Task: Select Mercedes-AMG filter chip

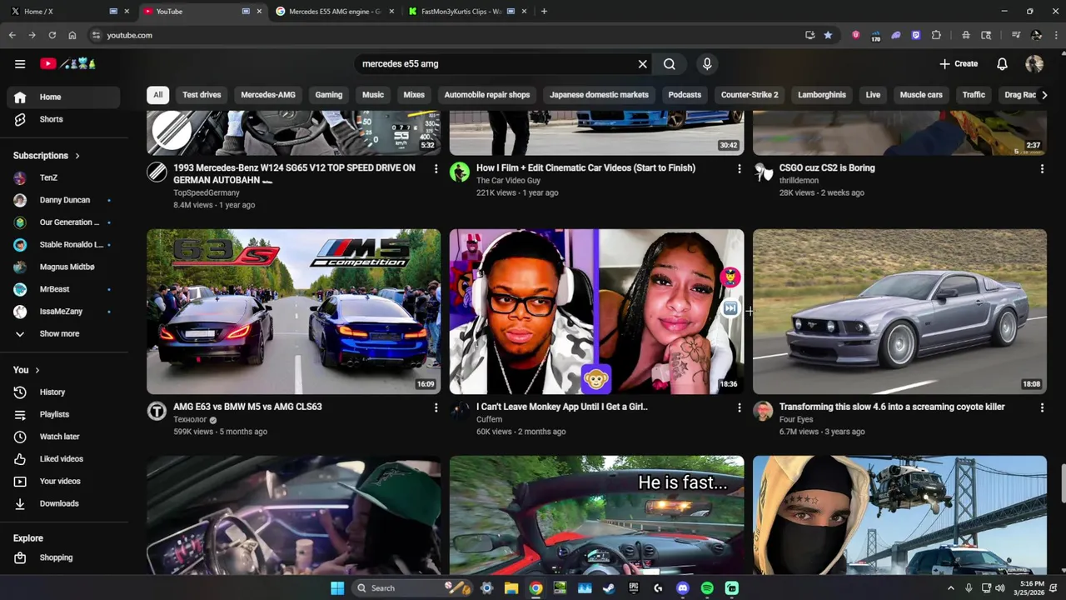Action: 268,95
